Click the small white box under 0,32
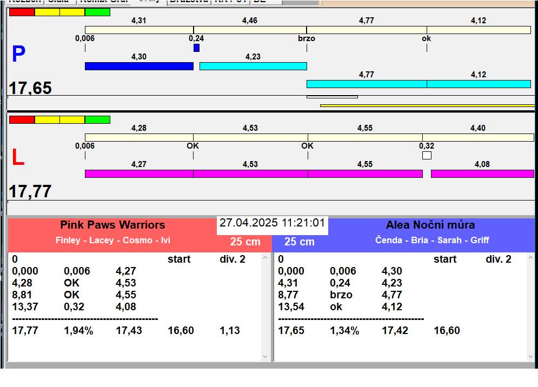The height and width of the screenshot is (387, 538). coord(427,156)
